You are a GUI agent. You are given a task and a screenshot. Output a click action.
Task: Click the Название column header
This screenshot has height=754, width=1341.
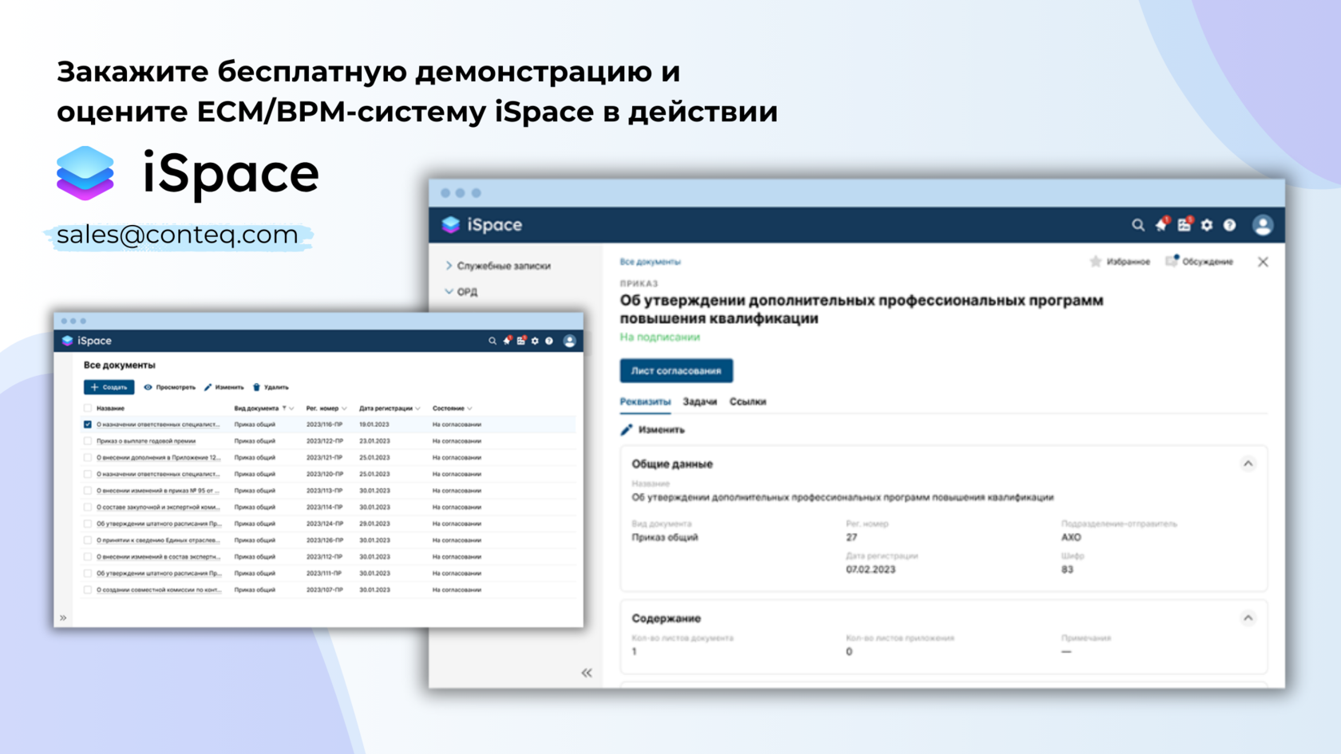(x=110, y=409)
